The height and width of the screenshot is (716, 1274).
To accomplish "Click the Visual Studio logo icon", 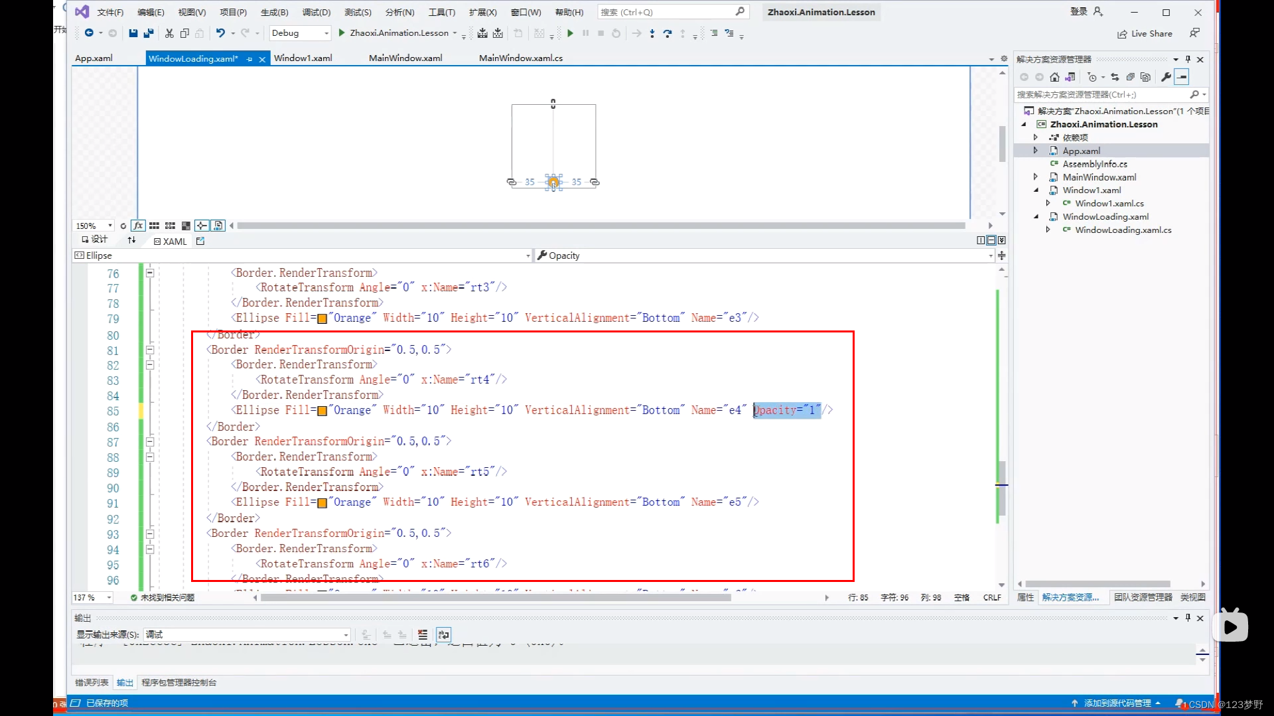I will pyautogui.click(x=82, y=12).
